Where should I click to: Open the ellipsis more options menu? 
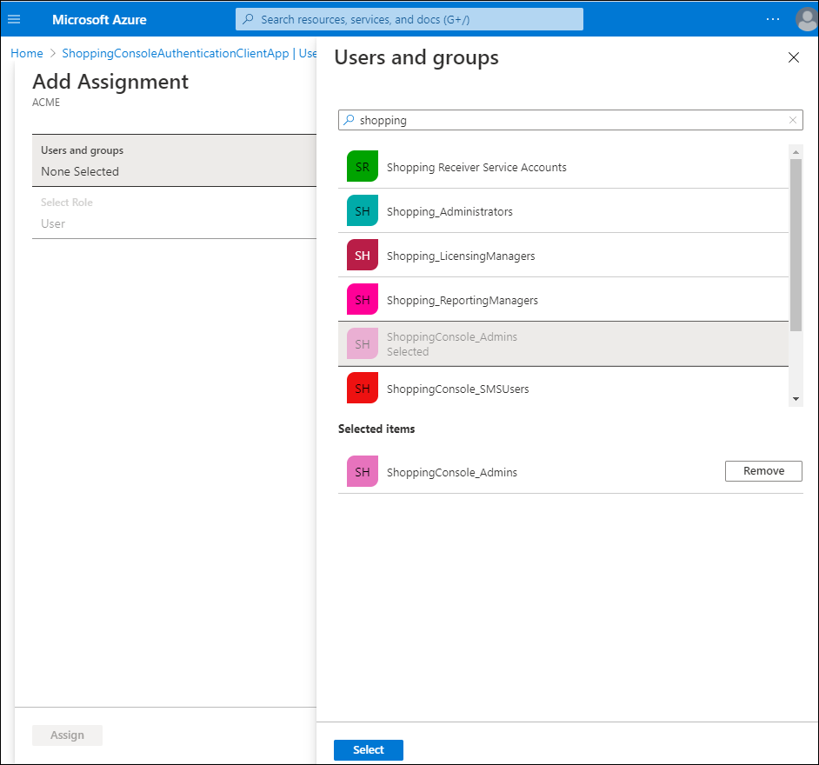pyautogui.click(x=772, y=19)
